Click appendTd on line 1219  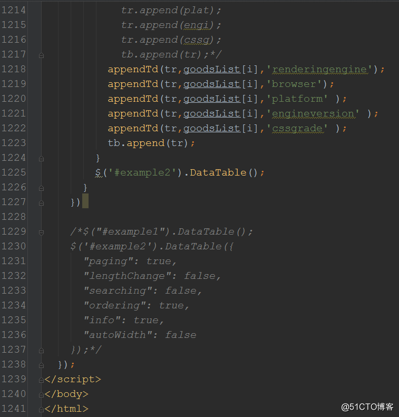(133, 84)
